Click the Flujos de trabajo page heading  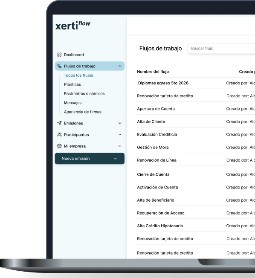160,49
